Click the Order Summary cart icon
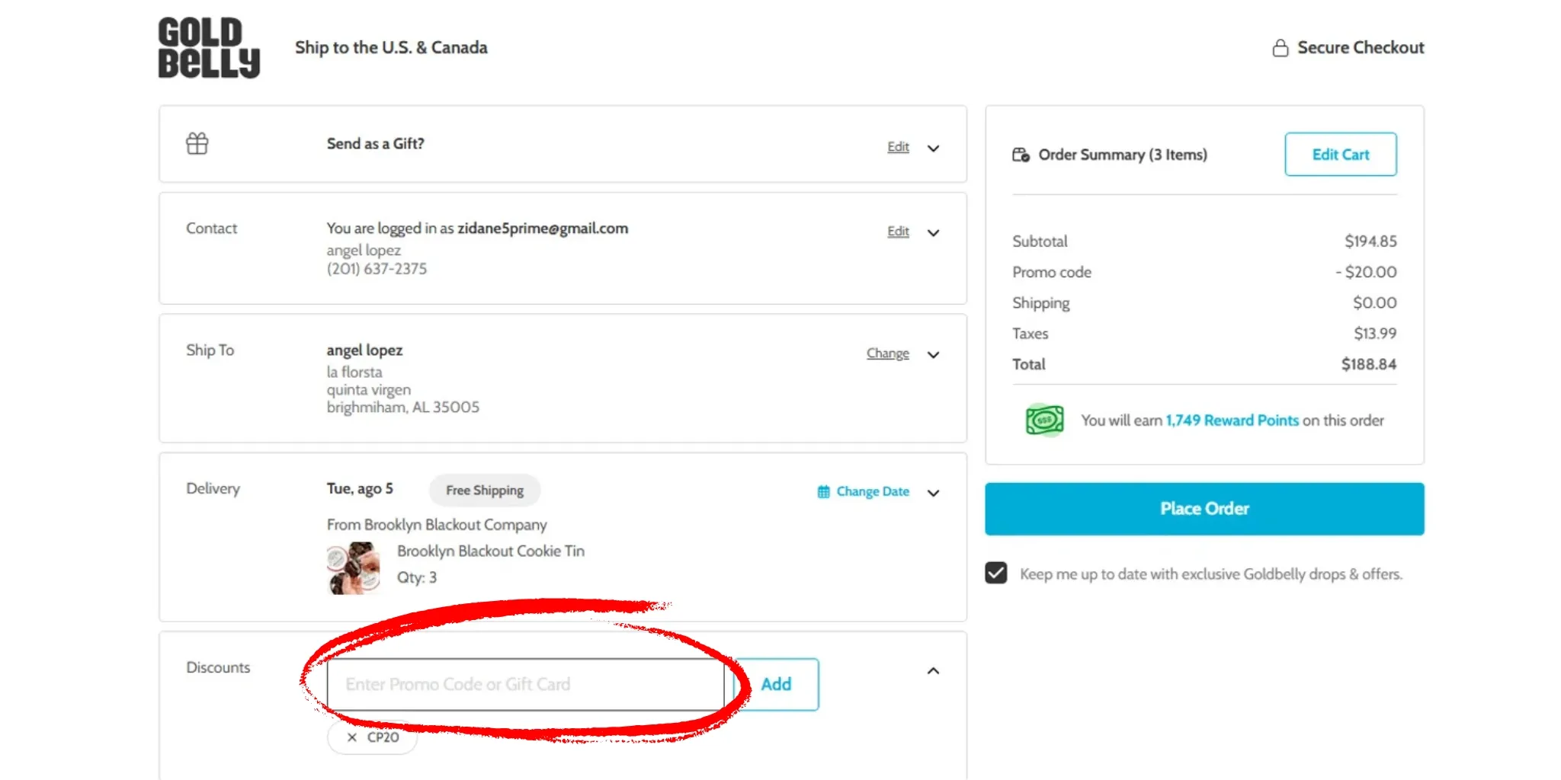The height and width of the screenshot is (780, 1561). tap(1021, 155)
